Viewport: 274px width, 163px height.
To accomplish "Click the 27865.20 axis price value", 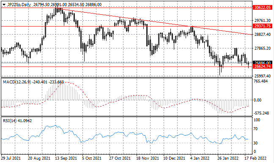I will (x=263, y=48).
